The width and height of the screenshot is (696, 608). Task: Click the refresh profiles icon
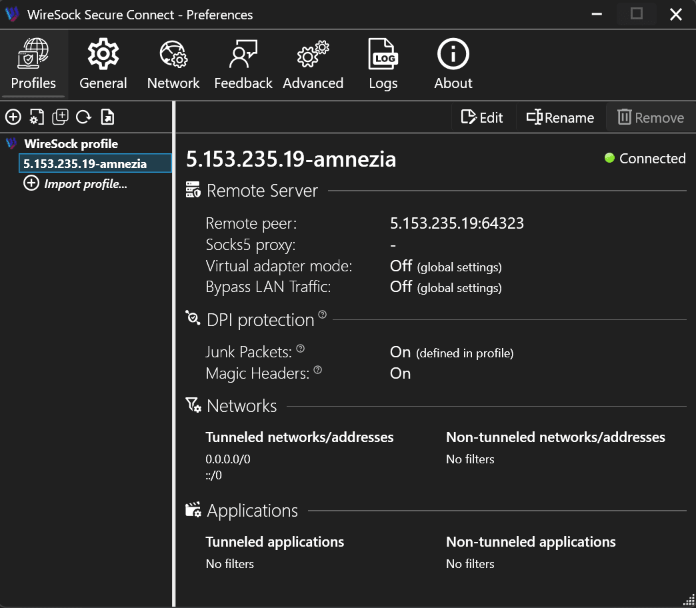[83, 117]
